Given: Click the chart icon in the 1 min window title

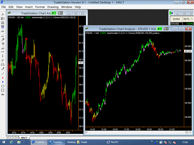Looking at the screenshot, I should pyautogui.click(x=87, y=29).
